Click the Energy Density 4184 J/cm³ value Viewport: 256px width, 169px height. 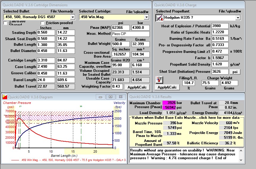coord(226,113)
